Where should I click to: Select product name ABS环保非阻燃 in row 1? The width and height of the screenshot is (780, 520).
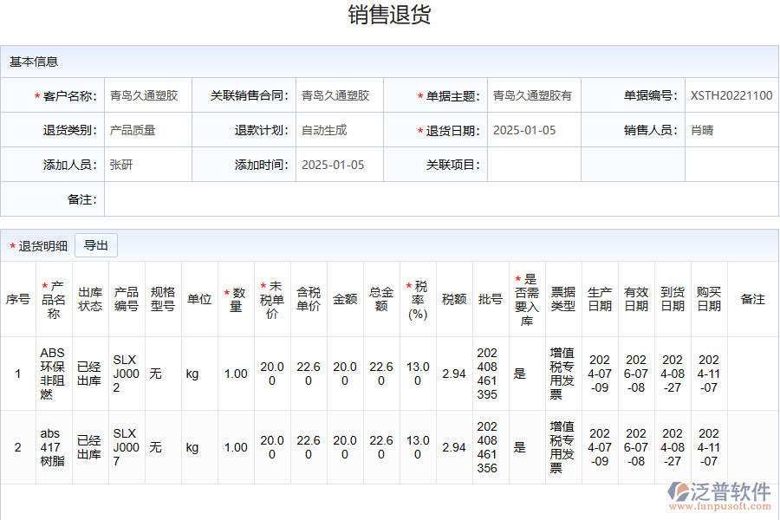pyautogui.click(x=54, y=374)
